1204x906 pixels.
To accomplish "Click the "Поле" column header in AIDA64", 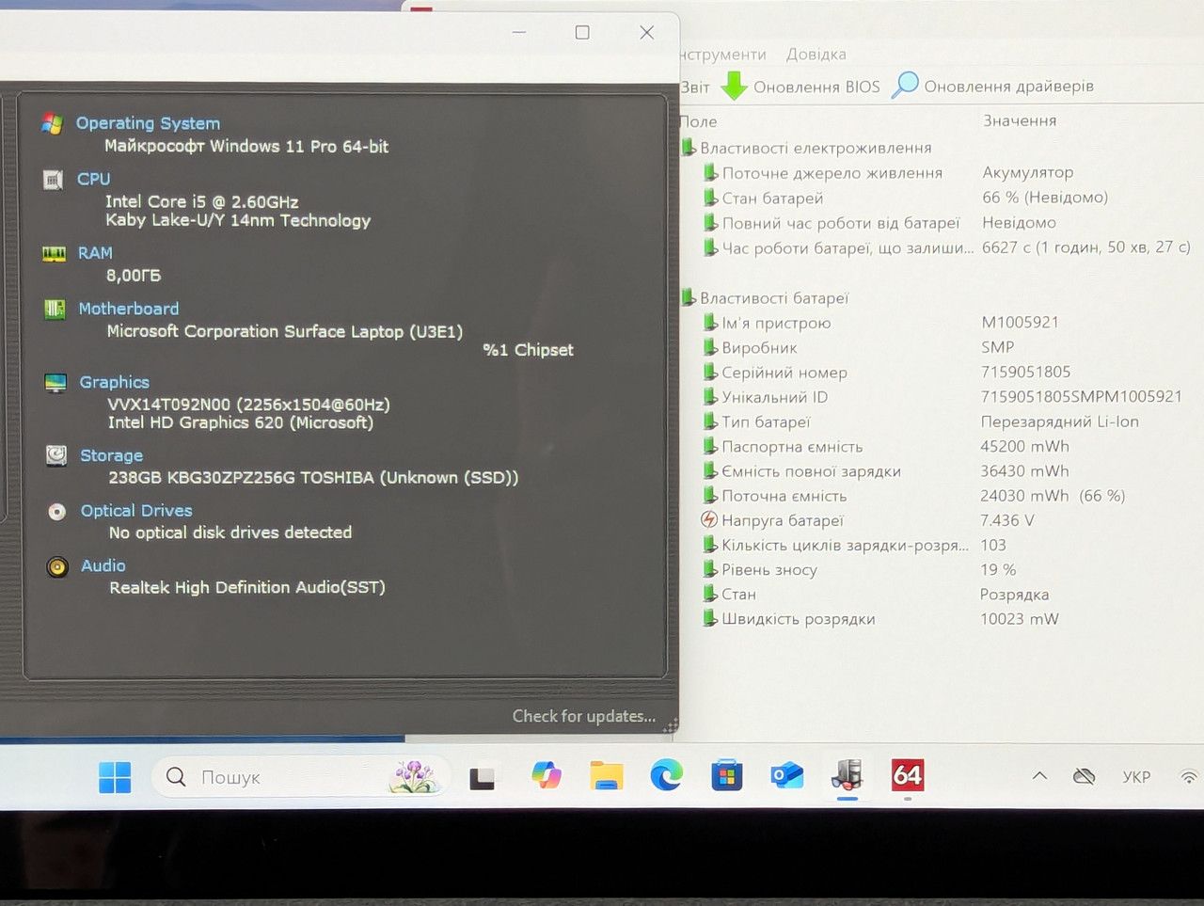I will (x=698, y=121).
